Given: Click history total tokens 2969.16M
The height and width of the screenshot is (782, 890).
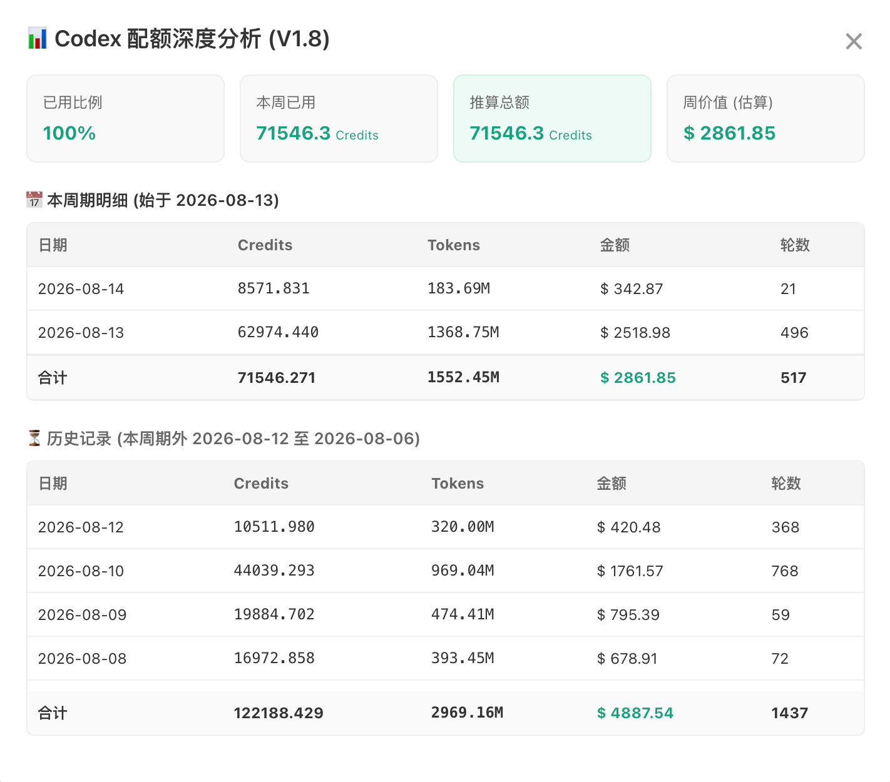Looking at the screenshot, I should click(x=467, y=713).
